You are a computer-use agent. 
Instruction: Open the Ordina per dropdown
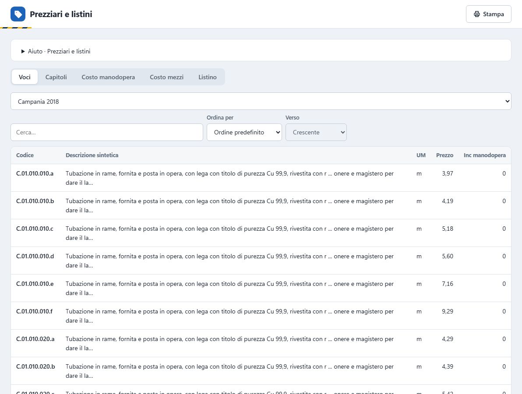(x=244, y=132)
